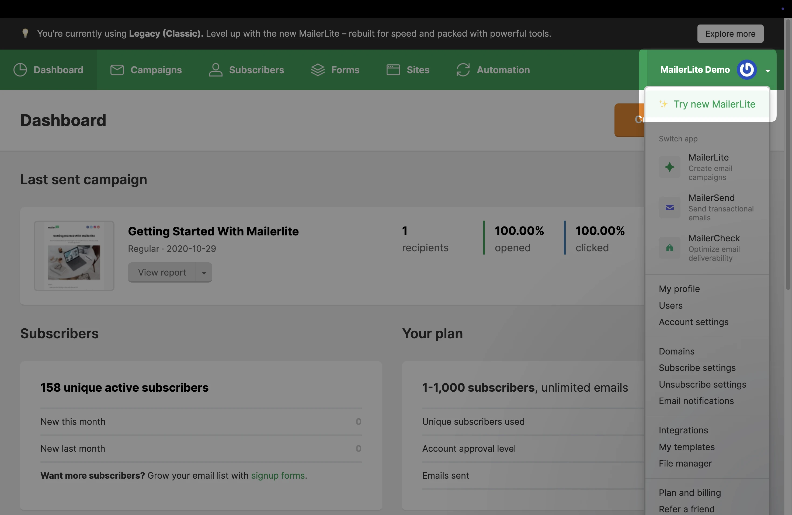Click the MailerCheck app icon
This screenshot has width=792, height=515.
coord(669,248)
